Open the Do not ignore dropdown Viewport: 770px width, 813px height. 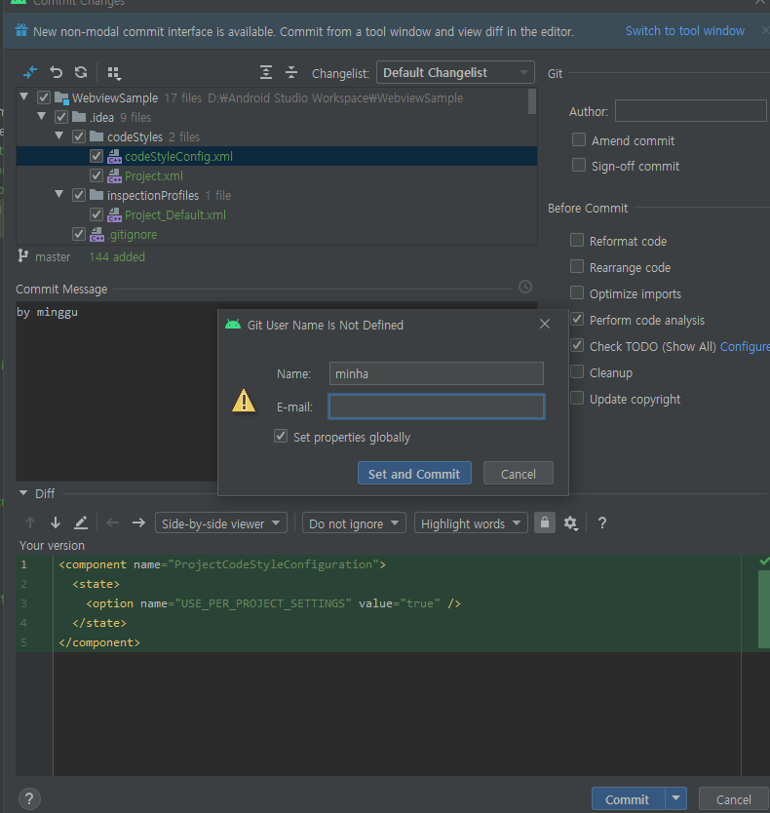pyautogui.click(x=354, y=523)
